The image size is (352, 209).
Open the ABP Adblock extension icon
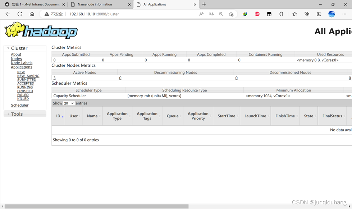coord(257,14)
